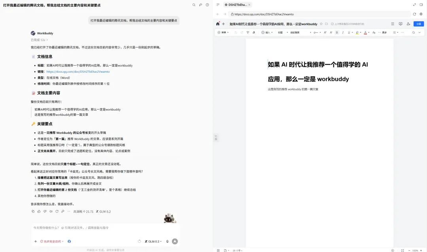Toggle fullscreen view in status bar

pyautogui.click(x=402, y=250)
